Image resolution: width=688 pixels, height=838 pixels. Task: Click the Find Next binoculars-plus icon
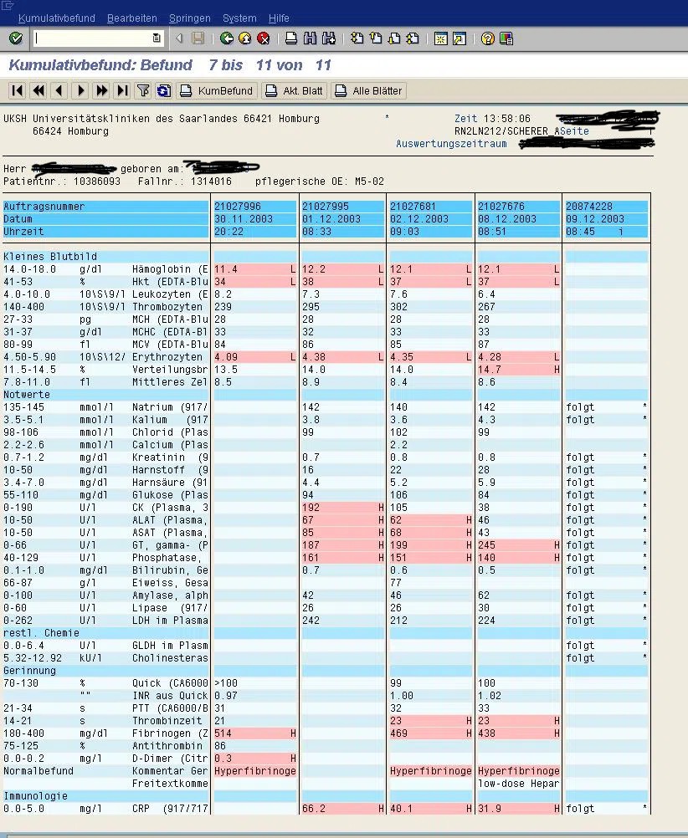(328, 38)
